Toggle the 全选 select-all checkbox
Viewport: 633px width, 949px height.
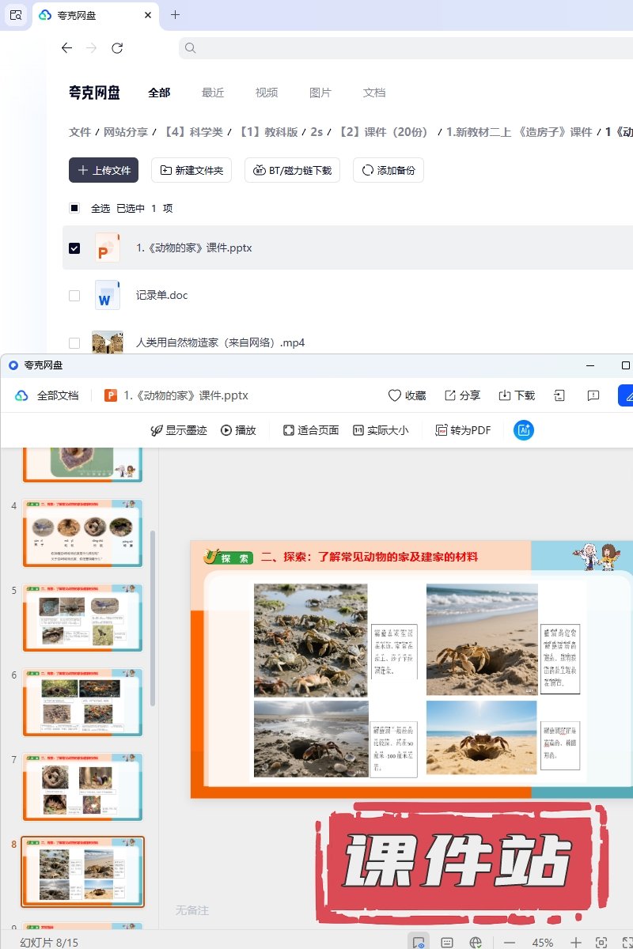coord(74,209)
